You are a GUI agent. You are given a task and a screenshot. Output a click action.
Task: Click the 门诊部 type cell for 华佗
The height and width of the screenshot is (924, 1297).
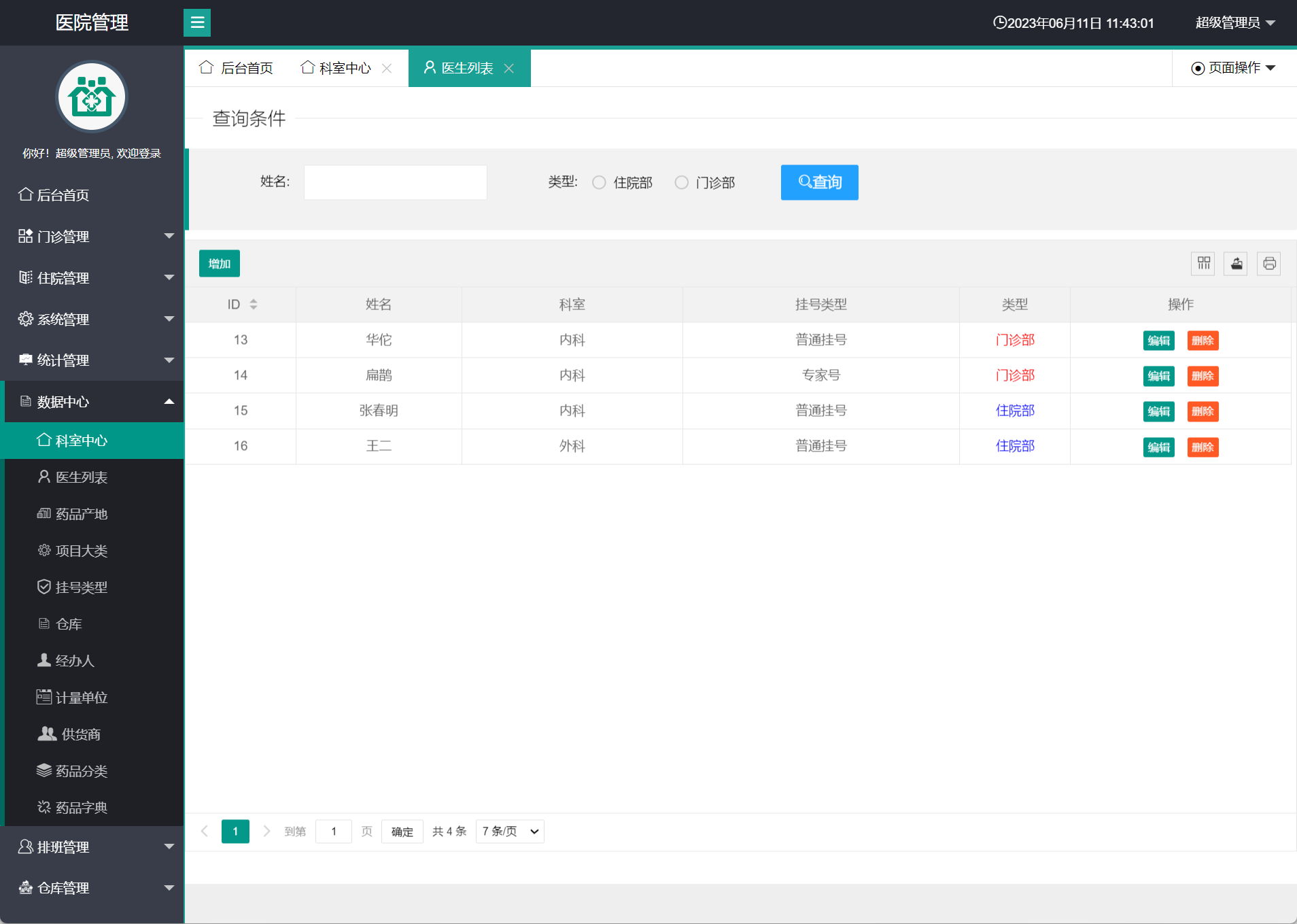(1015, 340)
